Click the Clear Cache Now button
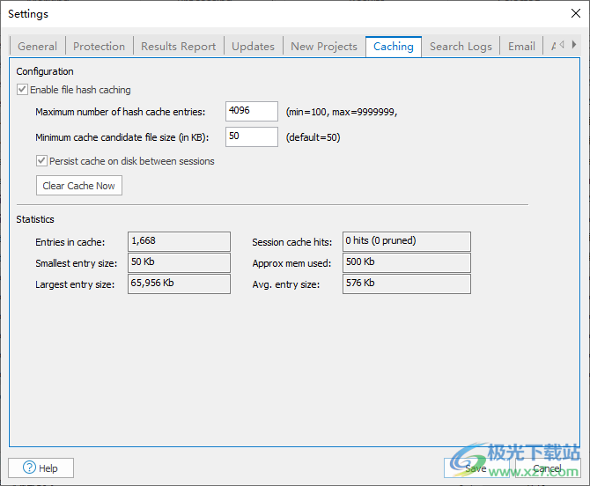 point(79,186)
